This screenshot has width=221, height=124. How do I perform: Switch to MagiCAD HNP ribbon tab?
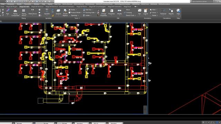click(24, 7)
